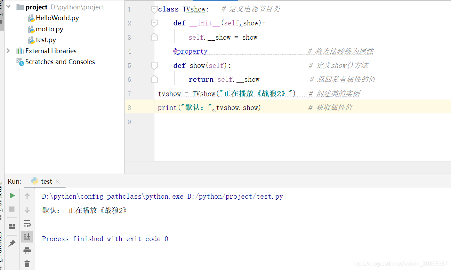
Task: Click the Python icon in test run tab
Action: pos(34,181)
